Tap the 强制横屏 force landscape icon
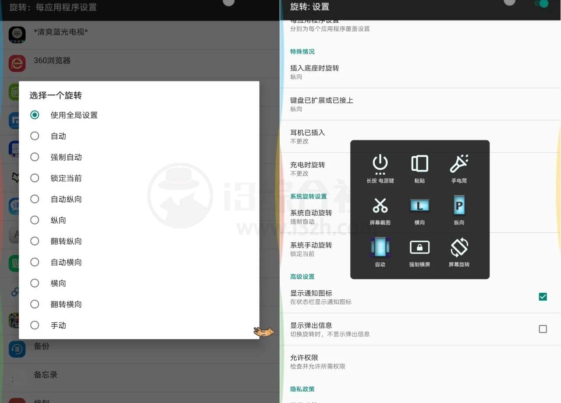The height and width of the screenshot is (403, 561). [x=419, y=247]
